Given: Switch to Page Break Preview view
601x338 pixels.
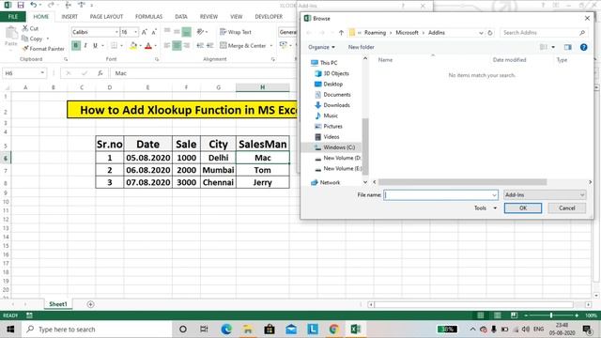Looking at the screenshot, I should click(x=514, y=315).
